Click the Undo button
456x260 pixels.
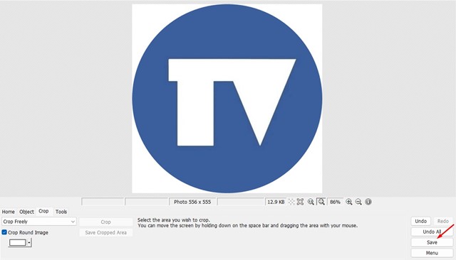[420, 221]
